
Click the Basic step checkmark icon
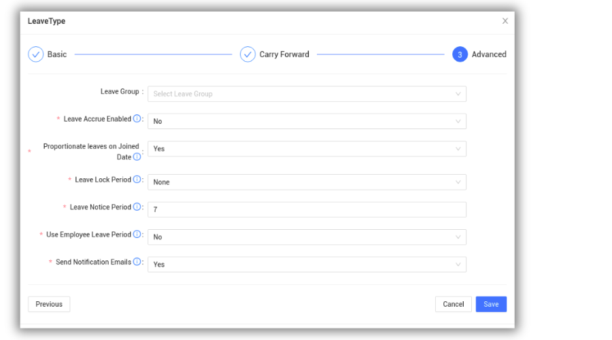point(35,54)
